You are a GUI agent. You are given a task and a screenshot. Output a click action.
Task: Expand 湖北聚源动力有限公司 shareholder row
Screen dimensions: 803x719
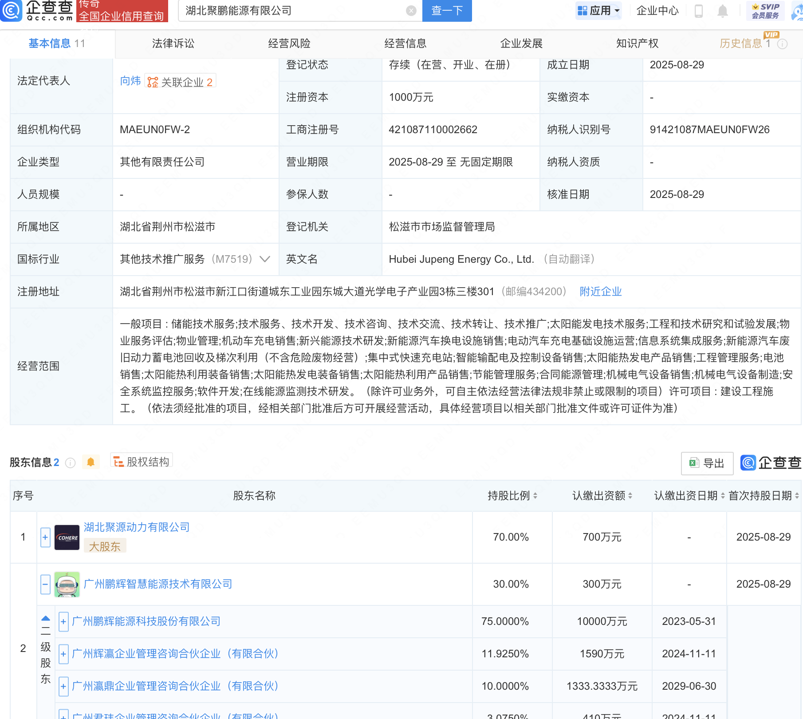(45, 537)
